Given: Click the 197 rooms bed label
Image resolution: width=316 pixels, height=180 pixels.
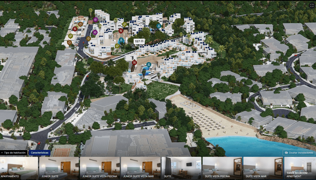Looking at the screenshot, I should (139, 41).
